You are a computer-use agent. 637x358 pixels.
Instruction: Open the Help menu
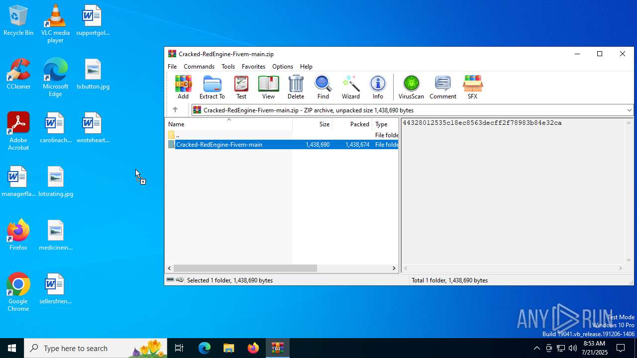306,67
